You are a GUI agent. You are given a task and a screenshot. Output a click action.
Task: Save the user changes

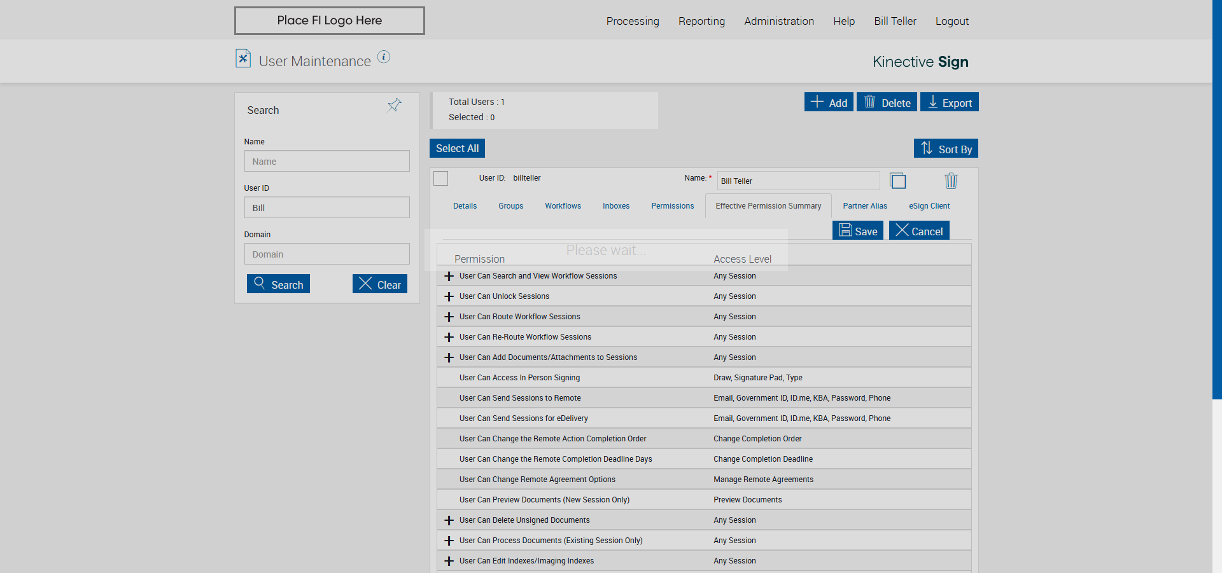[x=857, y=231]
